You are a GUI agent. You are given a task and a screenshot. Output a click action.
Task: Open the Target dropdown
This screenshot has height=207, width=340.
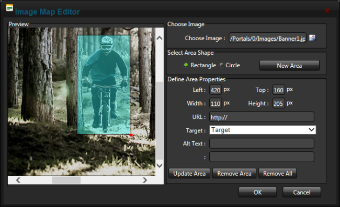tap(263, 130)
